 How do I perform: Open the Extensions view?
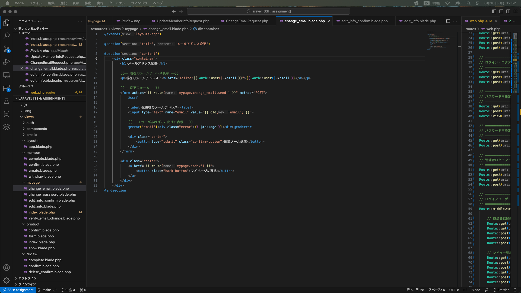pos(7,88)
